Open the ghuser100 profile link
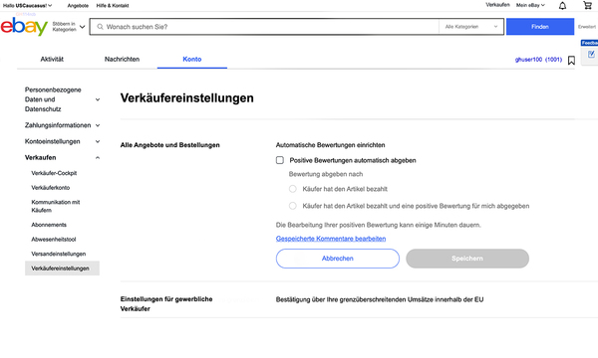Image resolution: width=598 pixels, height=358 pixels. tap(528, 60)
